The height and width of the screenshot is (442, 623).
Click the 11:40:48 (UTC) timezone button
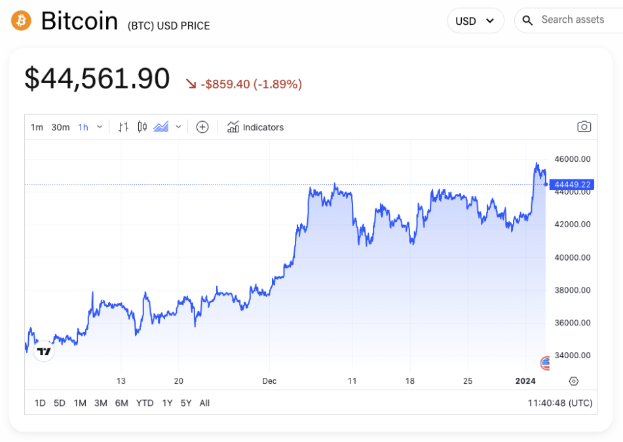[x=559, y=403]
